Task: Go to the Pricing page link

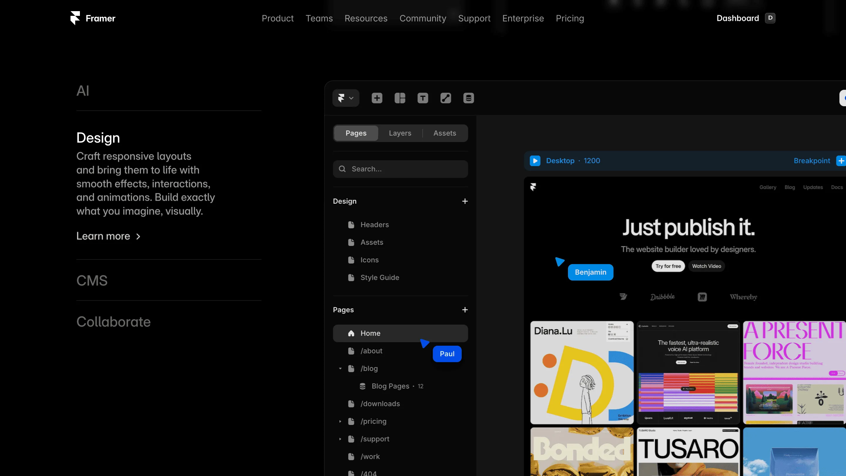Action: click(570, 18)
